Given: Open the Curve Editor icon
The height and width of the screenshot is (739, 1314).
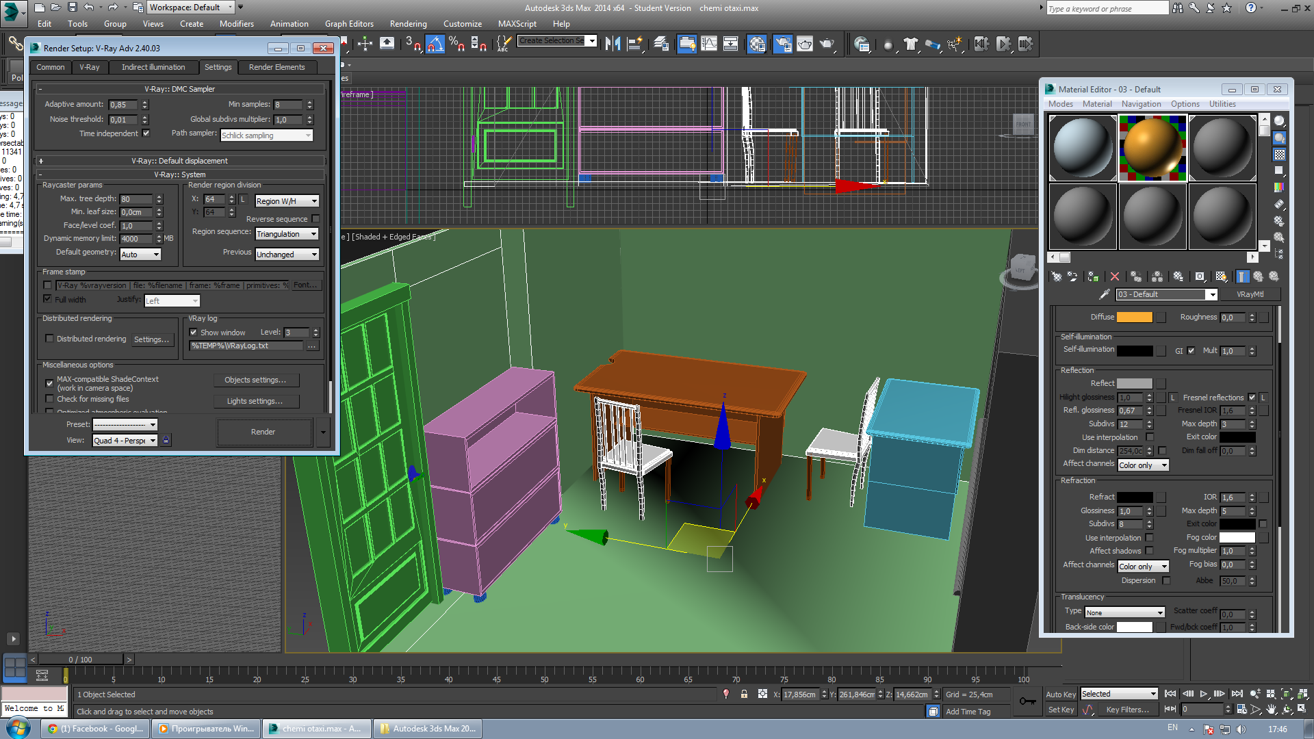Looking at the screenshot, I should point(709,44).
